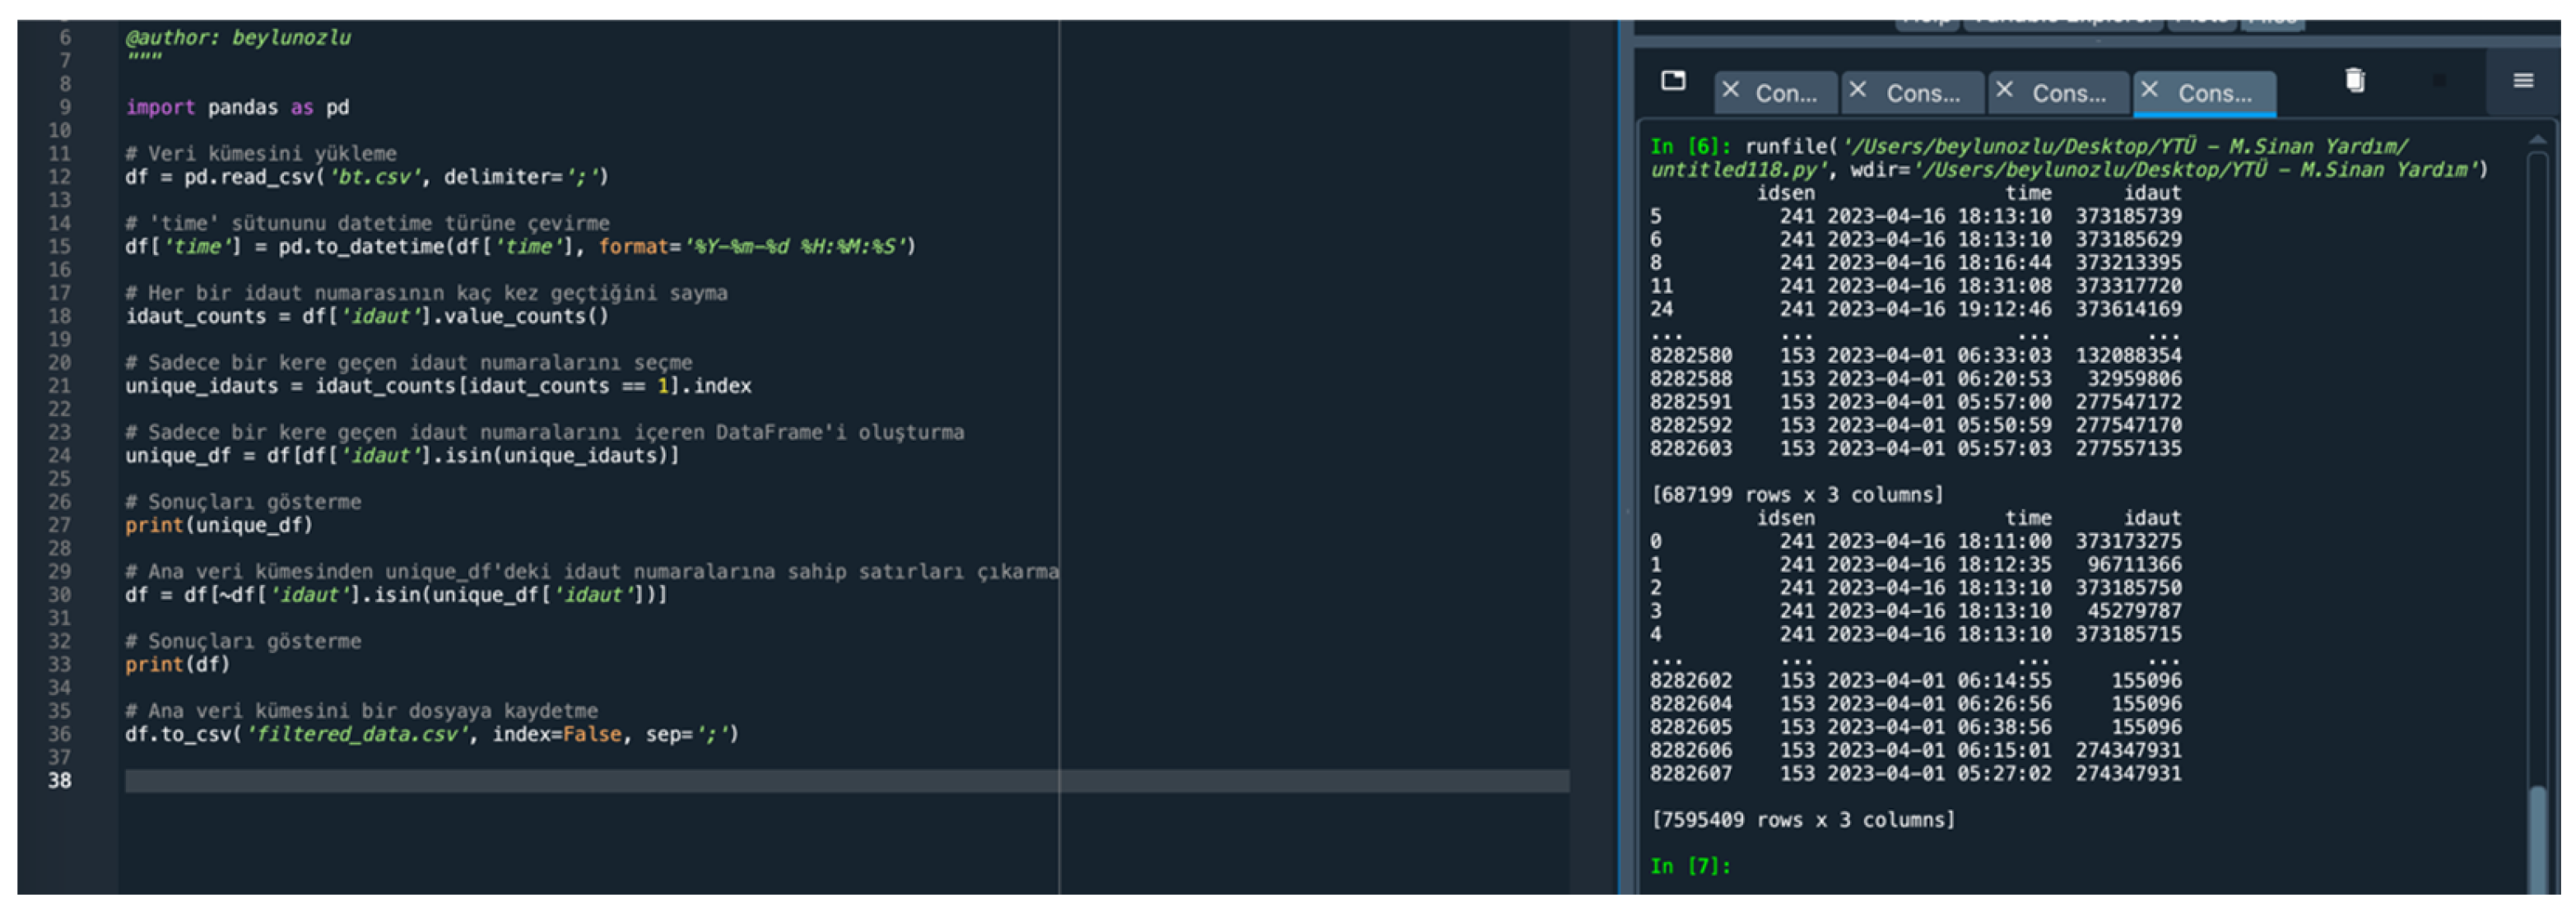Click the print(unique_df) statement on line 27
2576x918 pixels.
pos(218,525)
